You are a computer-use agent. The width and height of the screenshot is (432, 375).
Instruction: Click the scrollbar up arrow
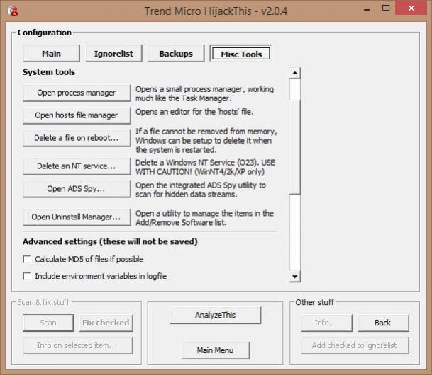pos(295,73)
